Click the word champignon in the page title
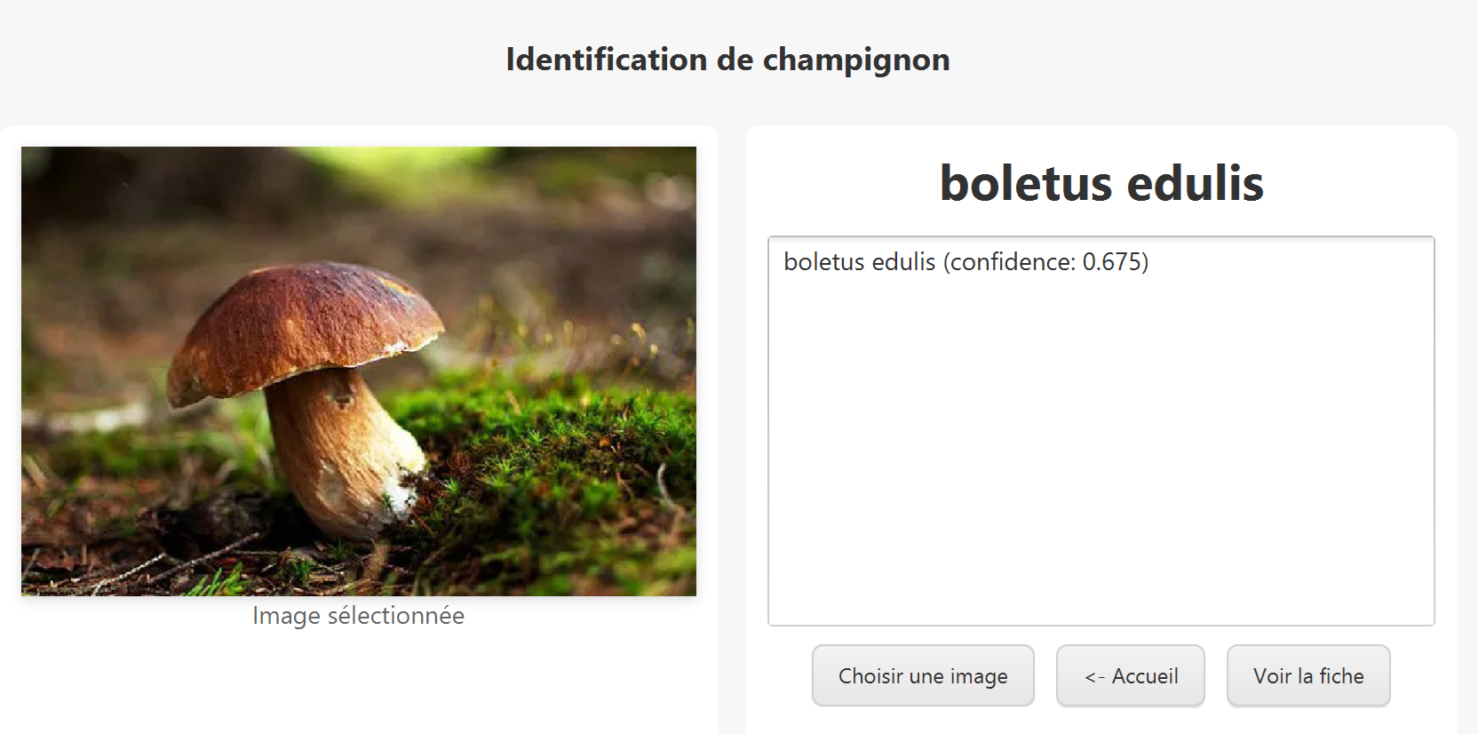1478x734 pixels. point(856,60)
